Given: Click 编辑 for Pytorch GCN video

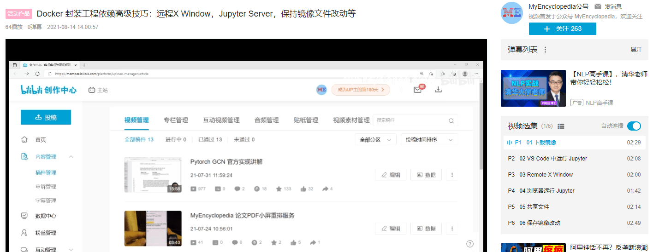Looking at the screenshot, I should click(391, 175).
